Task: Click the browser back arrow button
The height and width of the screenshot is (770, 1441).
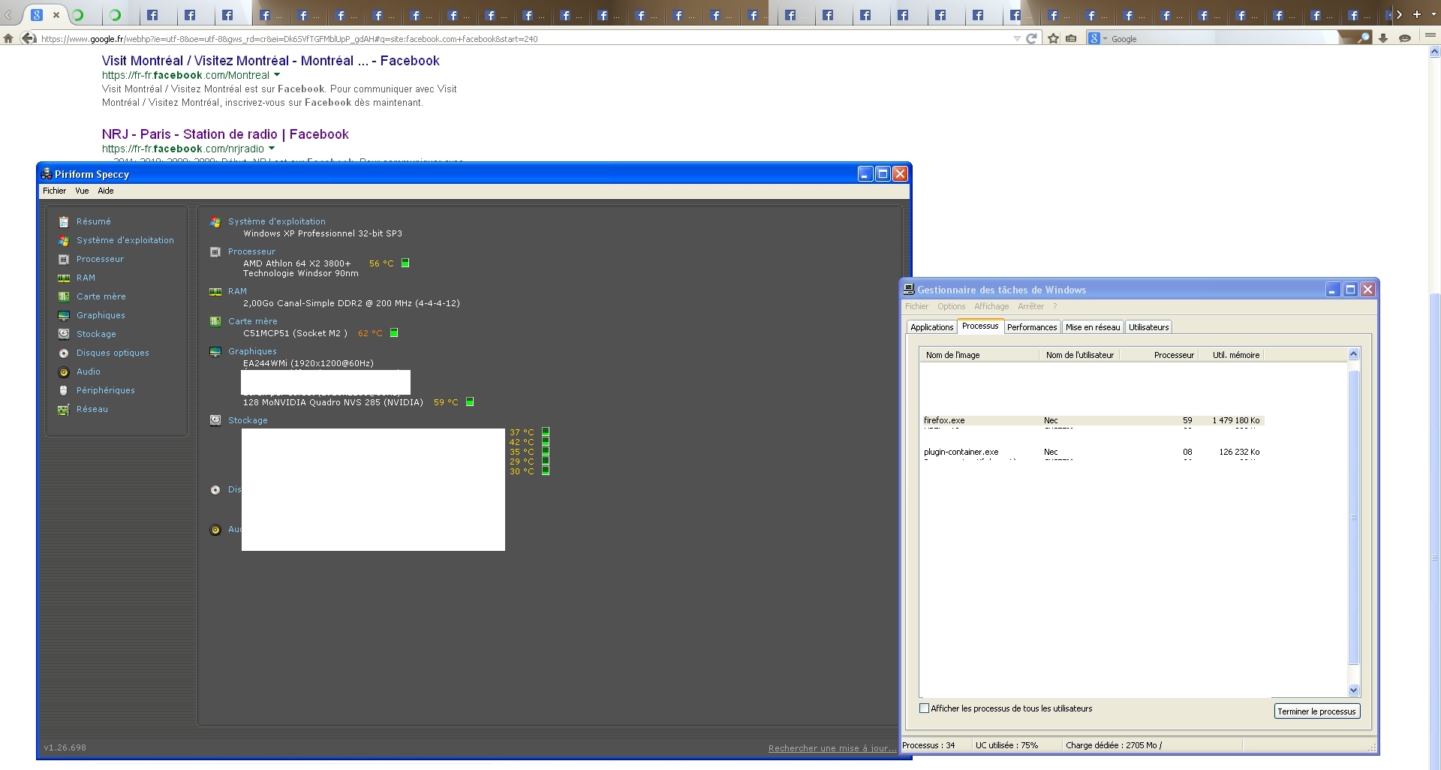Action: 29,38
